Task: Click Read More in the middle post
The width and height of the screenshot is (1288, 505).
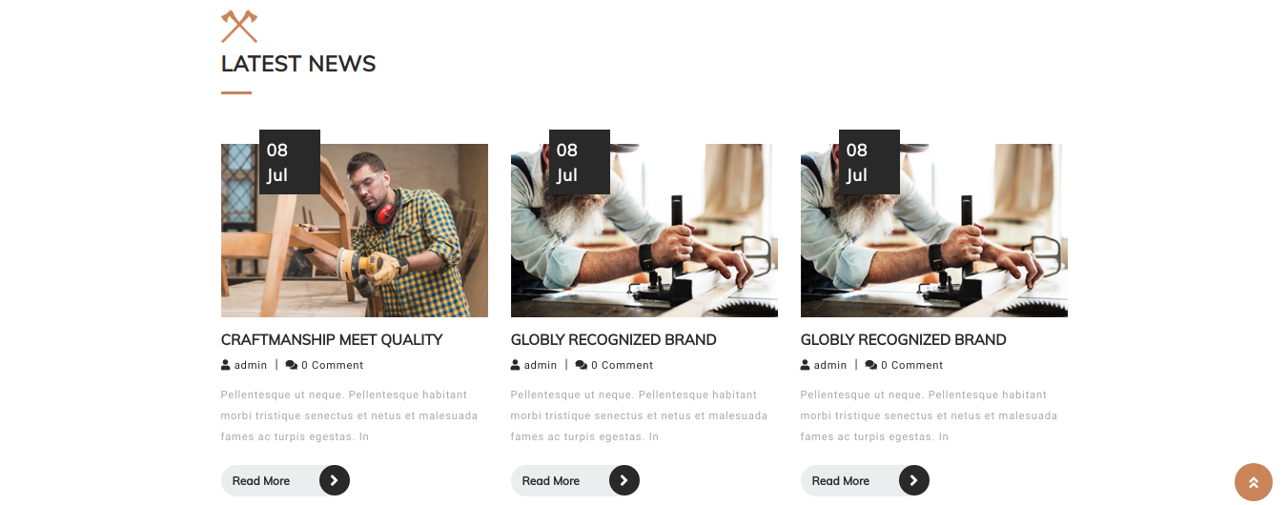Action: [551, 481]
